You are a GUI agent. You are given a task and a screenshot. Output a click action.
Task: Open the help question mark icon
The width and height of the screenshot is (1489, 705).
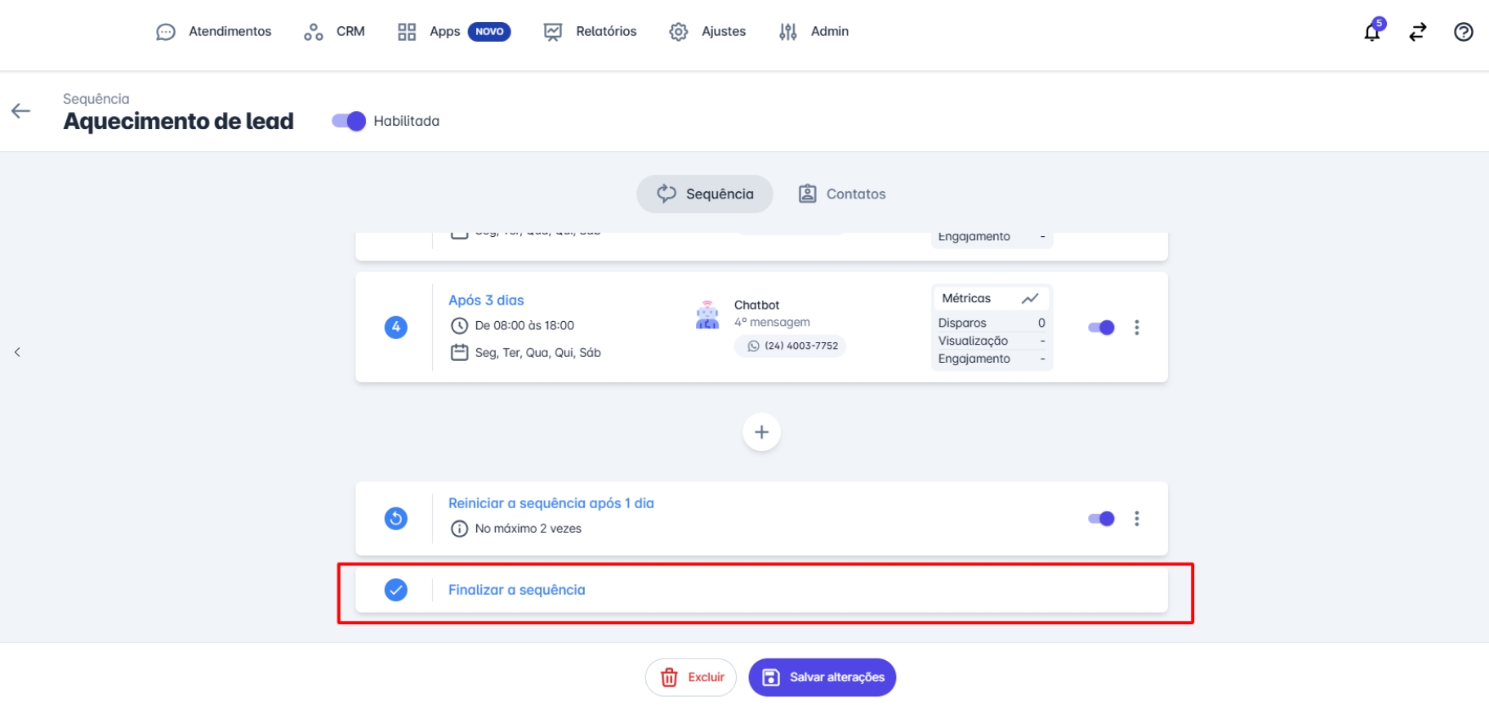pos(1463,32)
